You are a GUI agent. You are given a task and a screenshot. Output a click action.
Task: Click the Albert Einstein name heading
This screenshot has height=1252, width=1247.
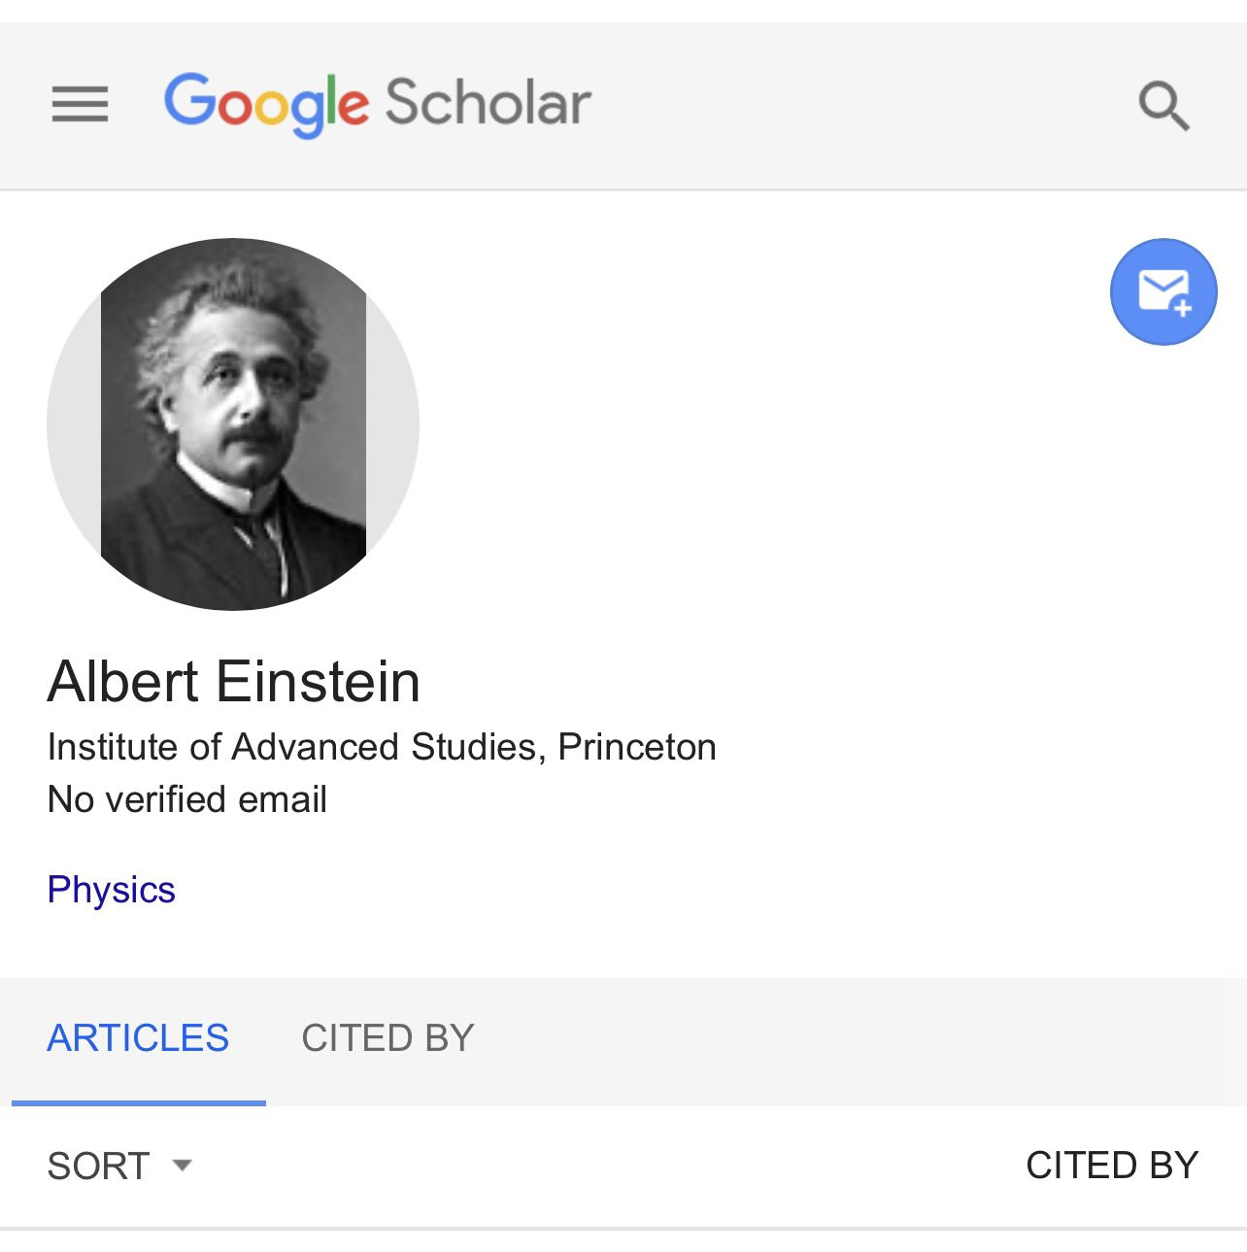coord(233,681)
